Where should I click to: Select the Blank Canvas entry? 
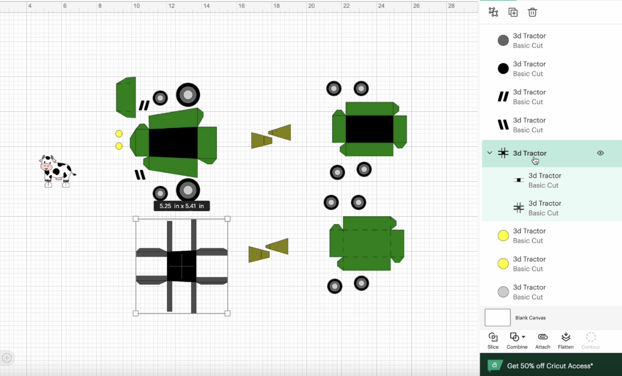point(530,318)
